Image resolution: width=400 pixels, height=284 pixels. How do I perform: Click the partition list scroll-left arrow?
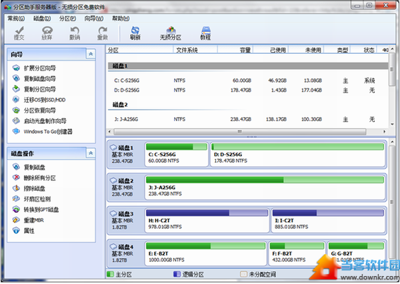coord(109,132)
